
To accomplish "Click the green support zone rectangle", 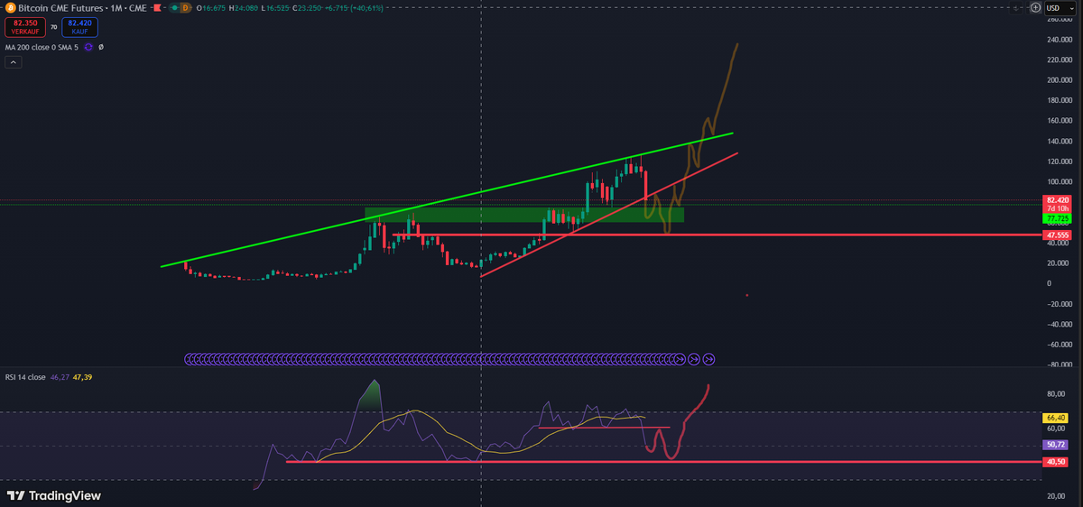I will pos(524,215).
